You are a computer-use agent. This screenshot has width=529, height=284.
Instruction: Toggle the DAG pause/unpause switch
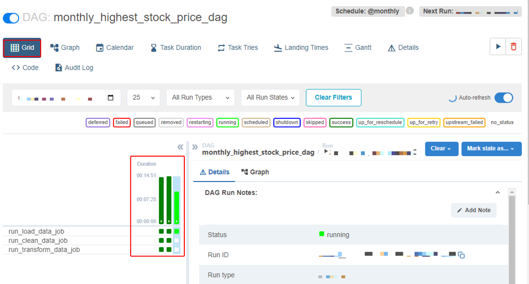pyautogui.click(x=11, y=18)
